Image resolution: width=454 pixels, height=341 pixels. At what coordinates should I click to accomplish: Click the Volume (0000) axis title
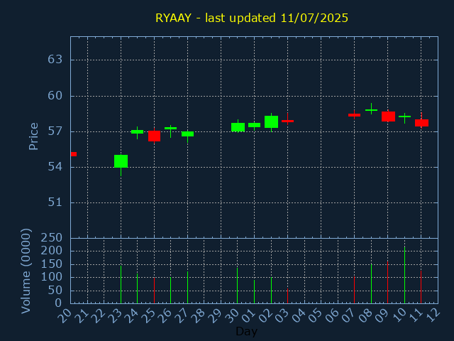pos(26,271)
